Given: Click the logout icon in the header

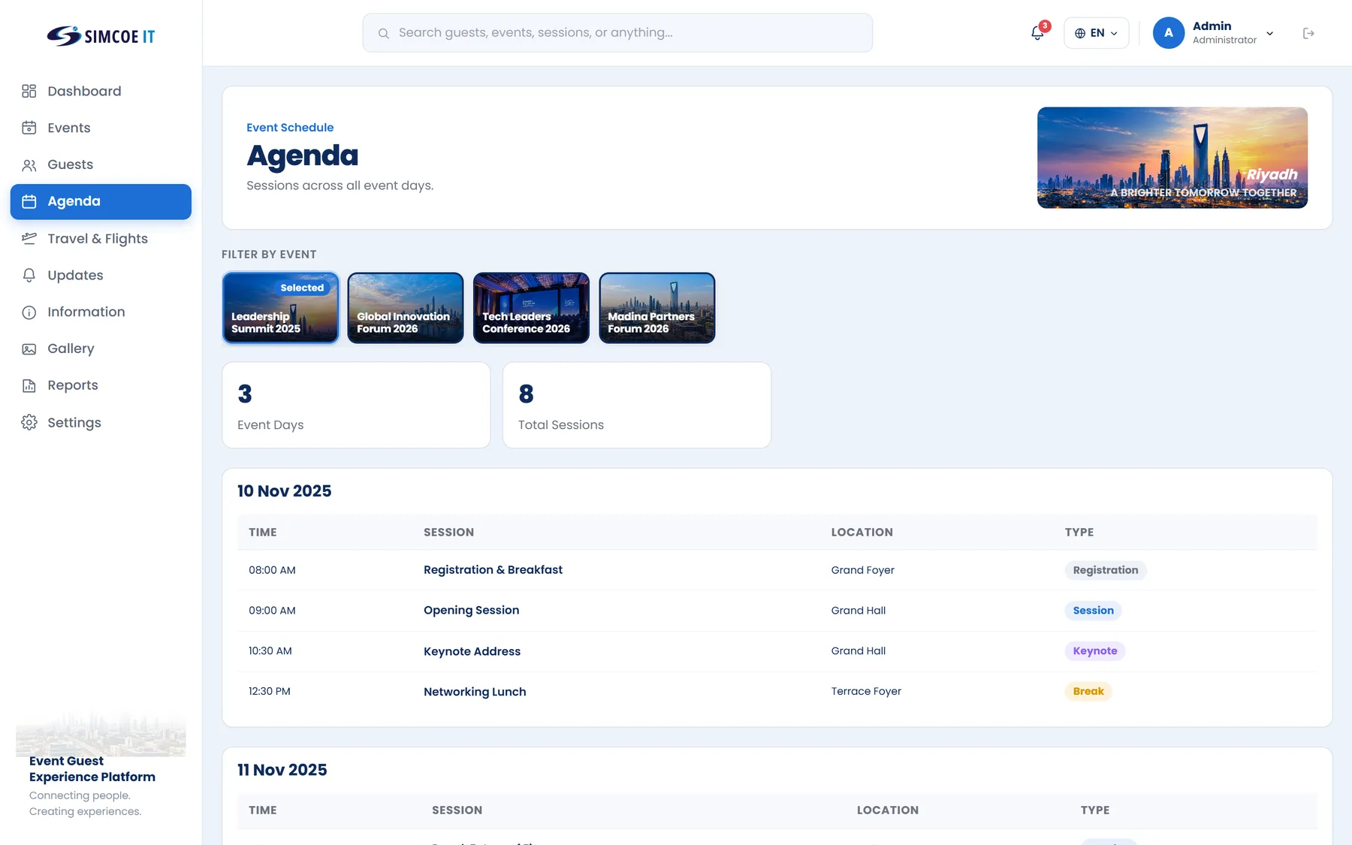Looking at the screenshot, I should click(x=1308, y=33).
